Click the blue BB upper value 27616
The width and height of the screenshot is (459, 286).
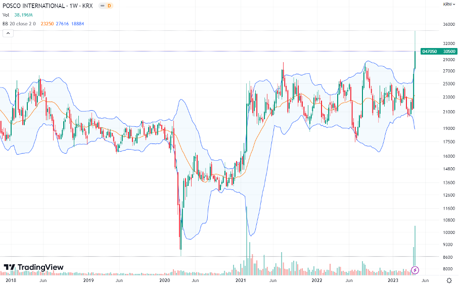(x=63, y=23)
